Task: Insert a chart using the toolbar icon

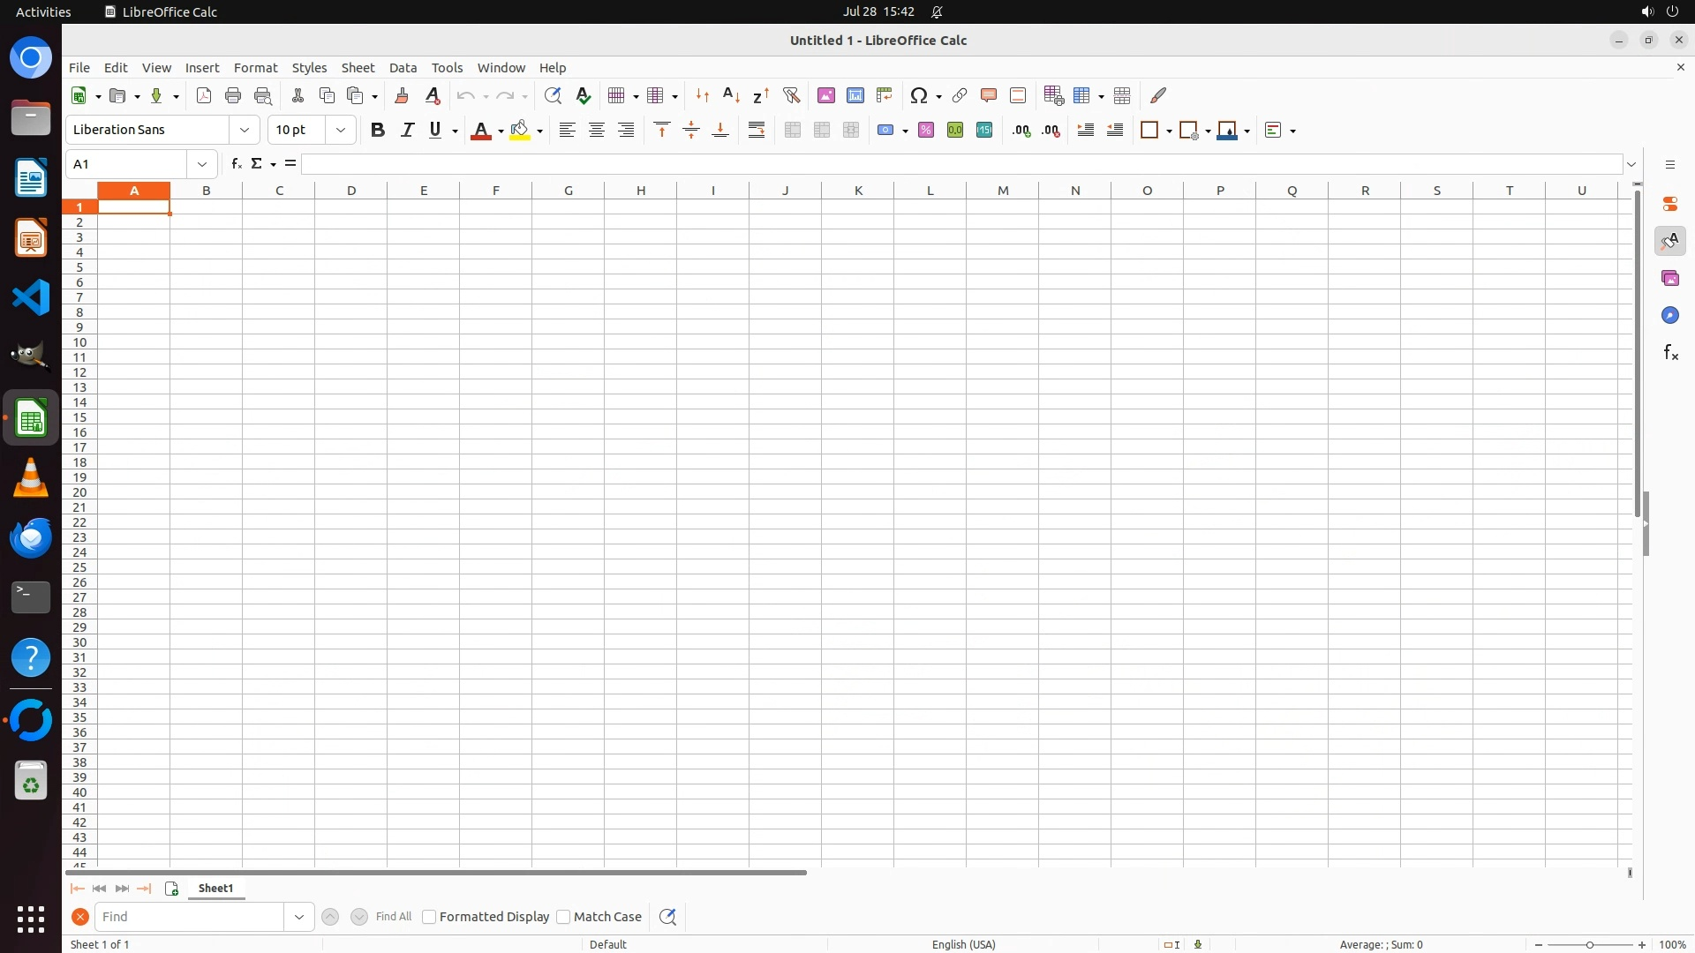Action: pyautogui.click(x=855, y=95)
